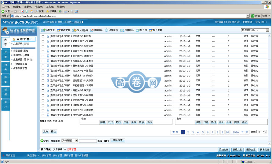Screen dimensions: 272x164
Task: Open the 文件 menu
Action: (x=6, y=7)
